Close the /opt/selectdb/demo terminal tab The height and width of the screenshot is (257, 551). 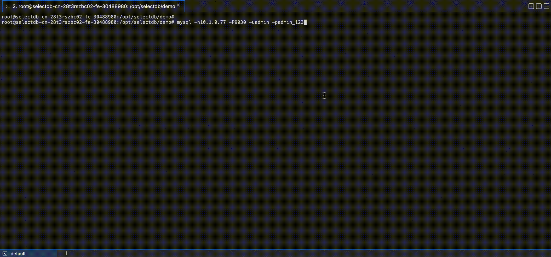click(179, 5)
